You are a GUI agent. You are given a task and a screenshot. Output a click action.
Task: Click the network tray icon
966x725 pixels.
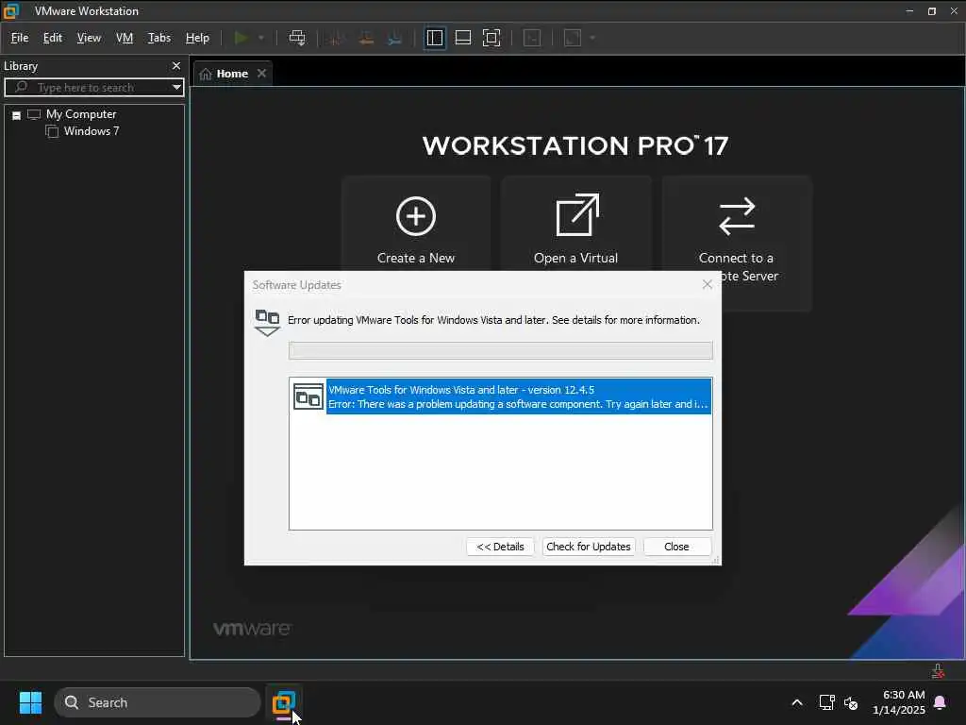(826, 702)
